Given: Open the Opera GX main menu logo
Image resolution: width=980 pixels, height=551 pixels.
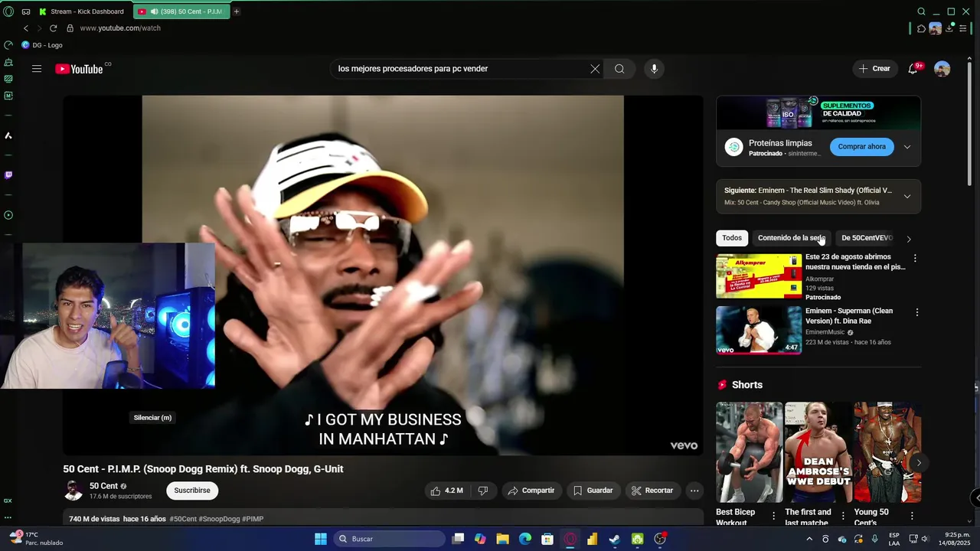Looking at the screenshot, I should [8, 11].
